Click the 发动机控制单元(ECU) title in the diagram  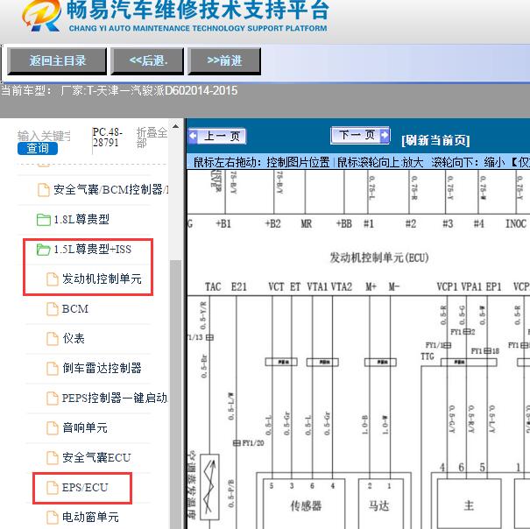[379, 257]
